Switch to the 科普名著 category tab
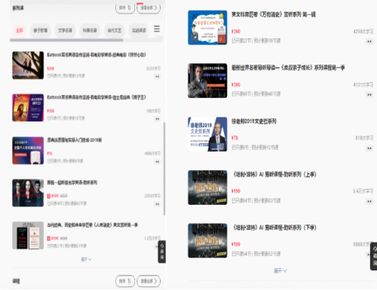Image resolution: width=377 pixels, height=290 pixels. (x=90, y=31)
